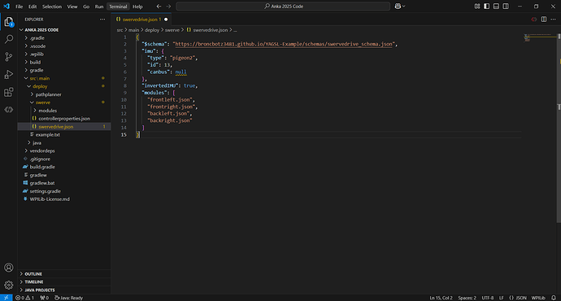The height and width of the screenshot is (301, 561).
Task: Click the red icon in editor toolbar
Action: (x=534, y=20)
